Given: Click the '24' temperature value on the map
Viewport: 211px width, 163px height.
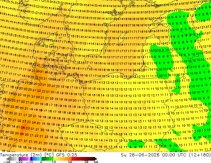Looking at the screenshot, I should click(34, 122).
